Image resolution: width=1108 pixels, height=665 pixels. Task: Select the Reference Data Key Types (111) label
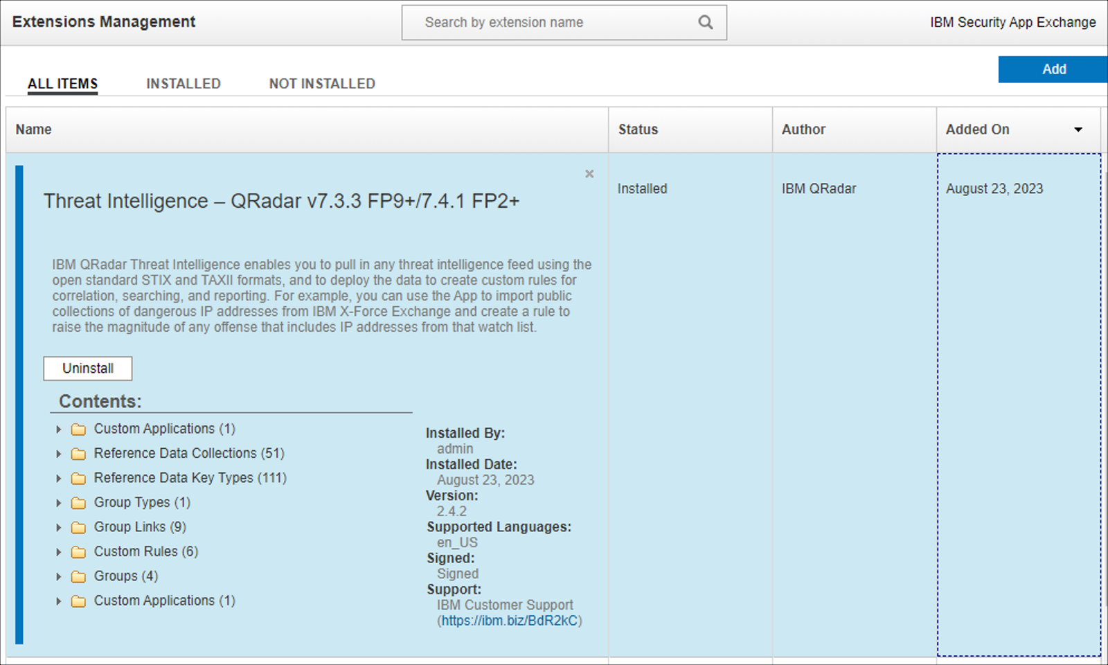(190, 478)
